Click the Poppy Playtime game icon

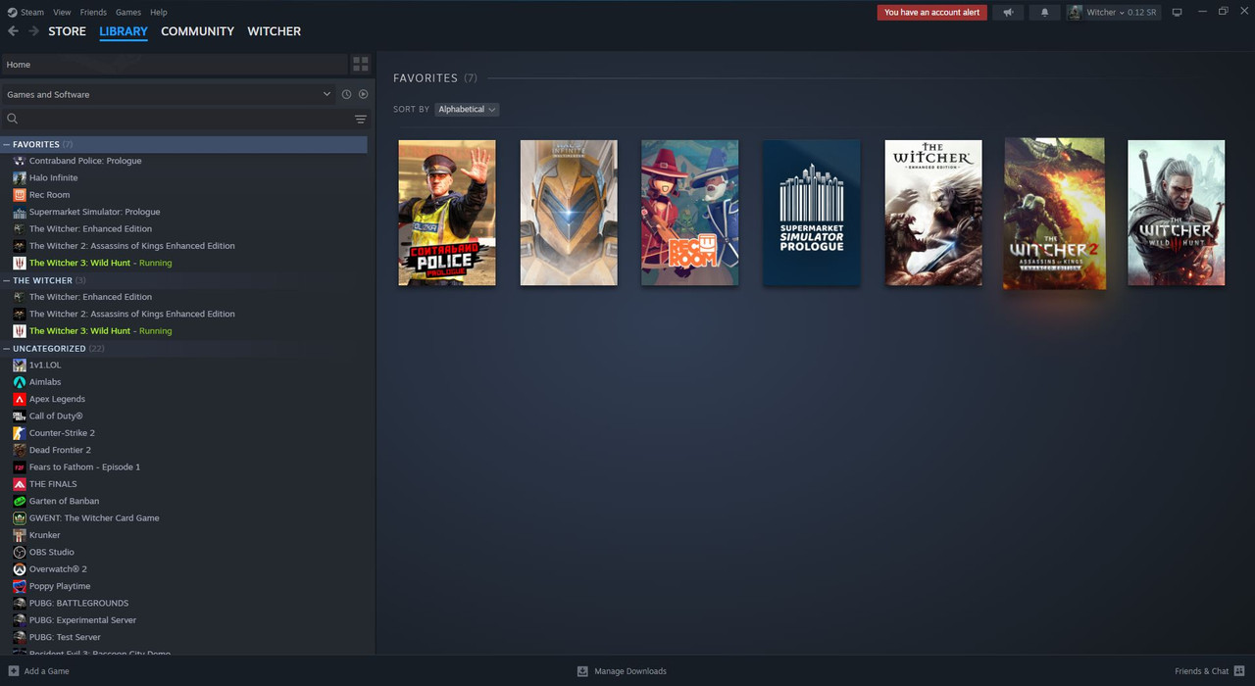click(20, 586)
